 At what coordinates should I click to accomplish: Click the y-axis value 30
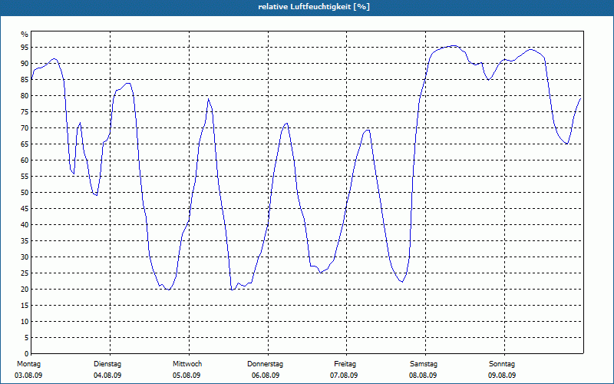(x=25, y=257)
